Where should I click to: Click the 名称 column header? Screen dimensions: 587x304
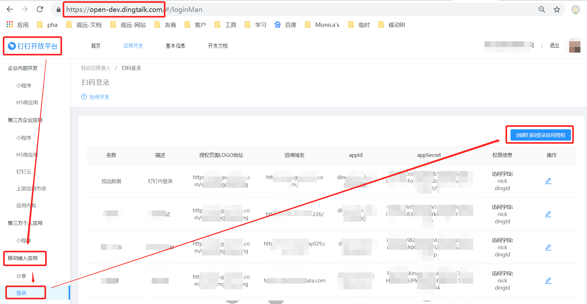pos(111,155)
